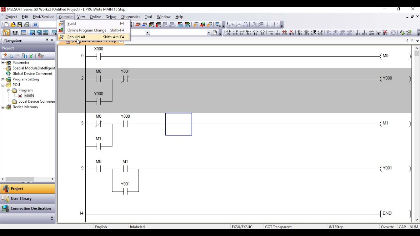Screen dimensions: 420x236
Task: Choose Online Program Change menu entry
Action: 94,30
